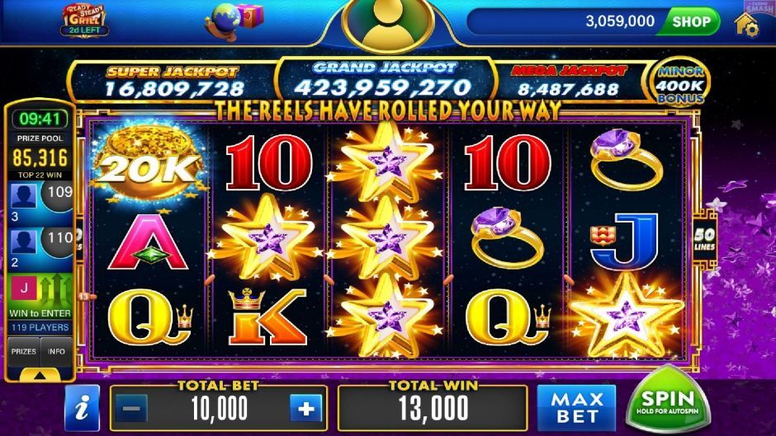Open the player profile avatar

(x=389, y=22)
